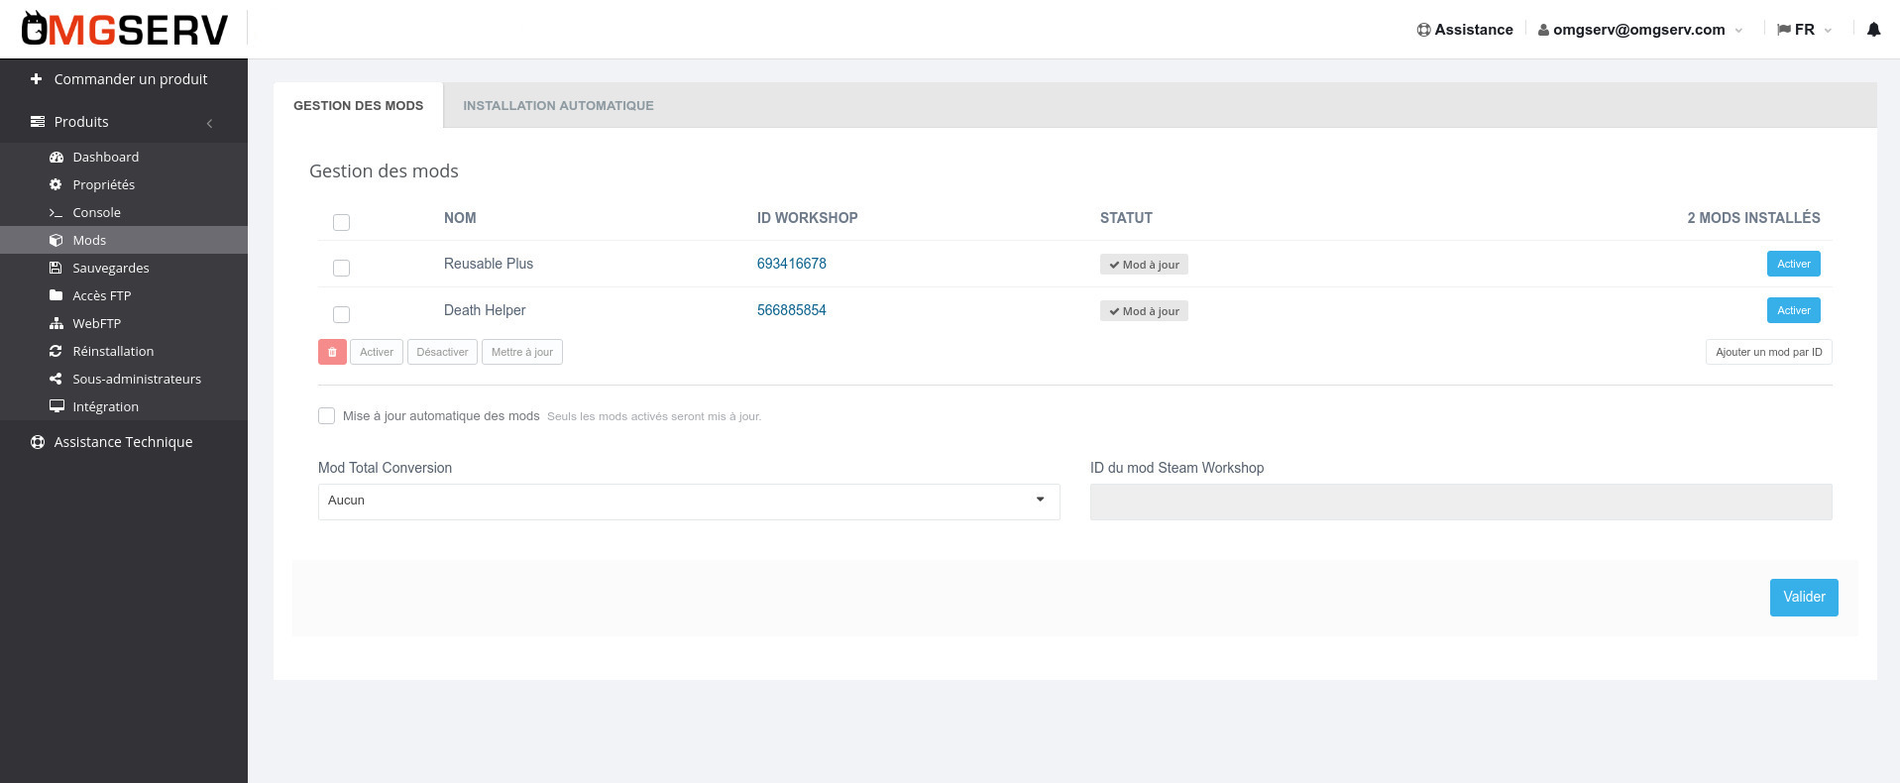Click the Assistance Technique lifebuoy icon
The image size is (1900, 783).
[x=38, y=442]
